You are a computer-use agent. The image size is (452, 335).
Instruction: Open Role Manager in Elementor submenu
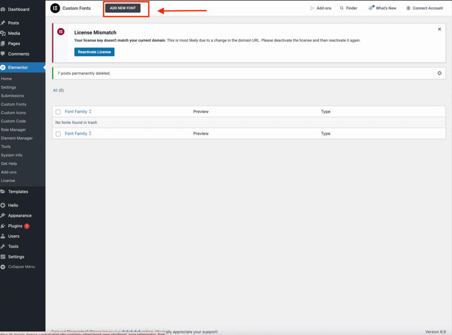13,130
